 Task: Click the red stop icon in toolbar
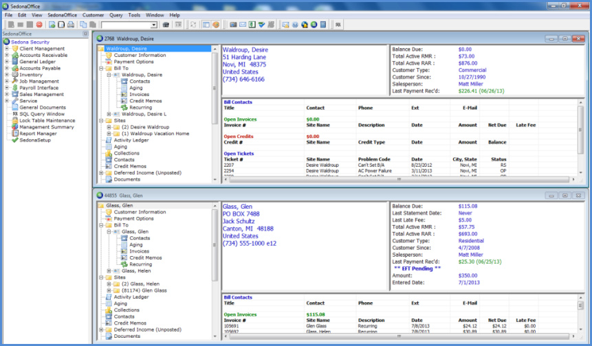point(39,25)
